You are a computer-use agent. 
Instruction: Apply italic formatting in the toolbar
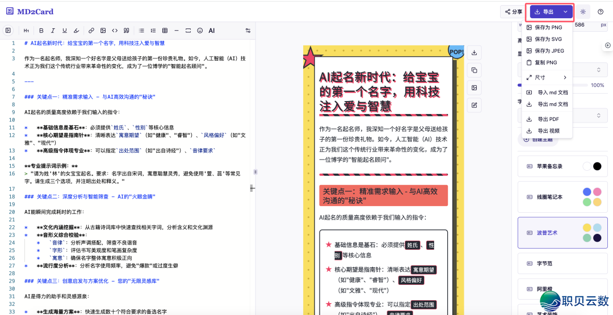(53, 31)
